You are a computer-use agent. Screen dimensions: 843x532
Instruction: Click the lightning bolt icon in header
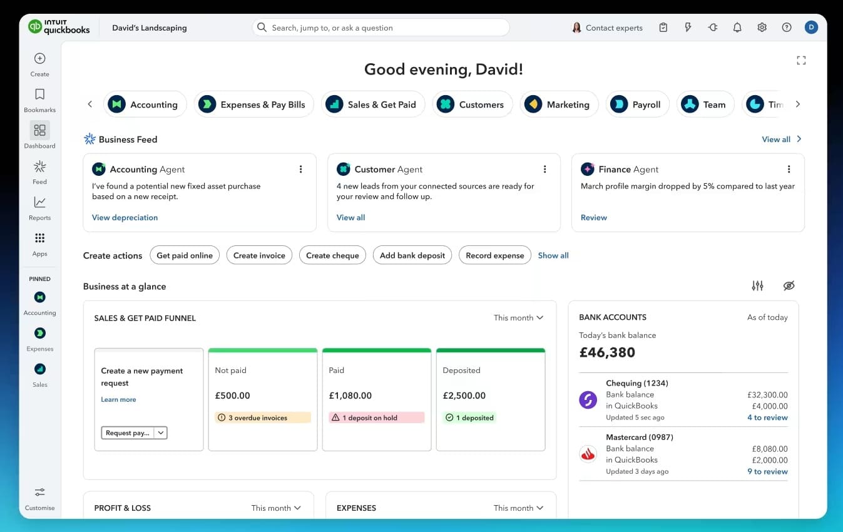pyautogui.click(x=688, y=28)
